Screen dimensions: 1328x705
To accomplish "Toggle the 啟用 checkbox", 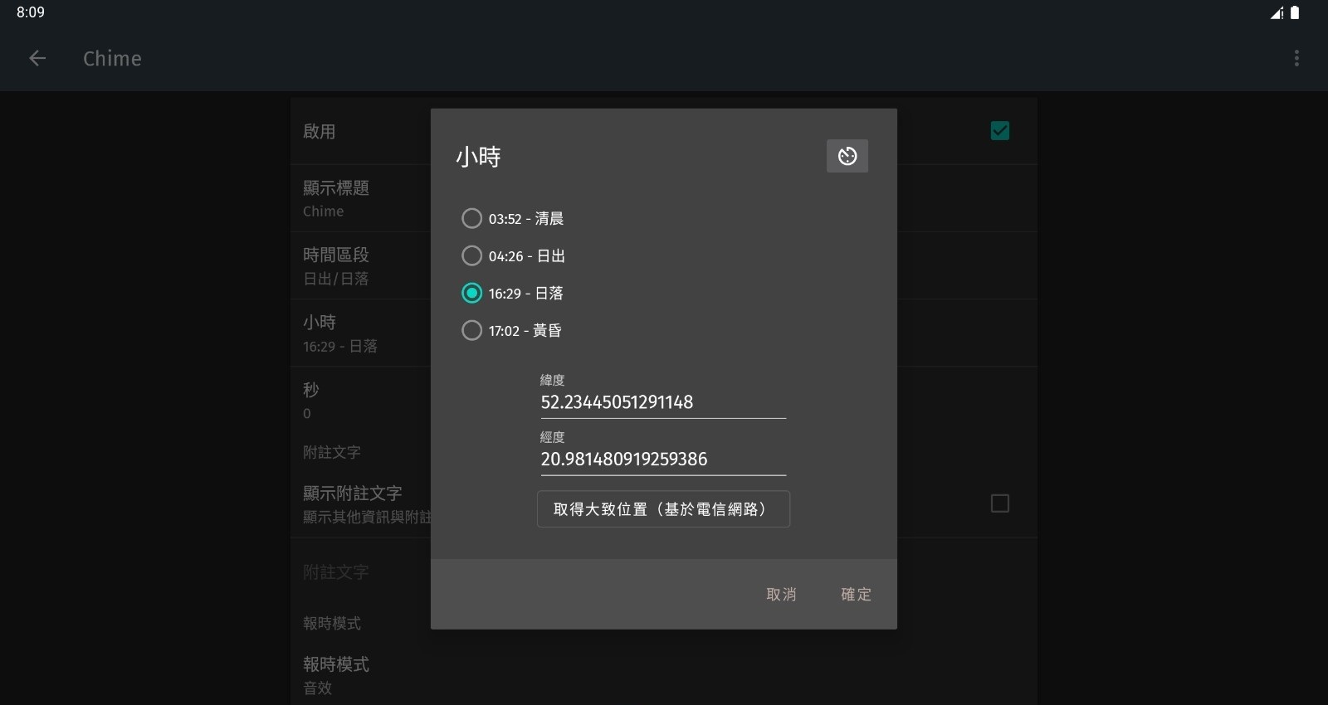I will 1000,131.
